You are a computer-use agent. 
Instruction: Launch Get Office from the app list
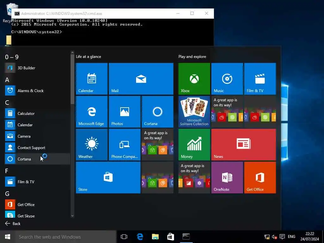(x=37, y=205)
